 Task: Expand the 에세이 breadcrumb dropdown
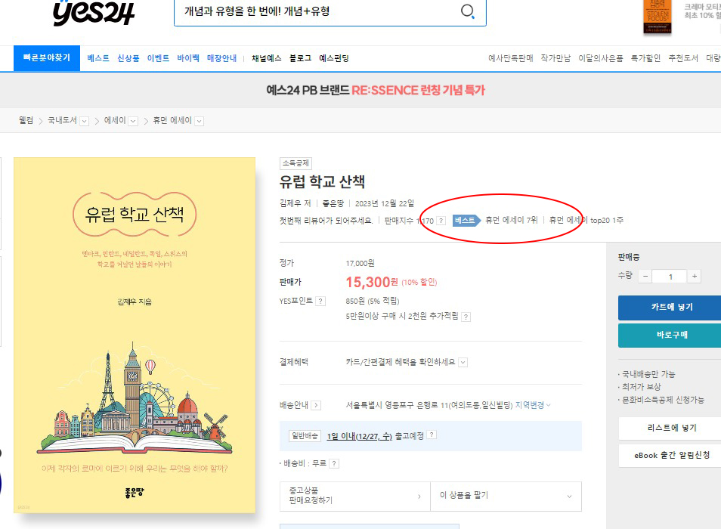point(133,121)
